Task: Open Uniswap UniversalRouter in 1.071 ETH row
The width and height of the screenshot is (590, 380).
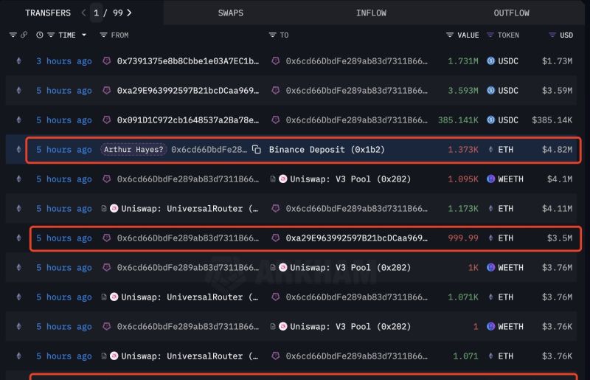Action: coord(190,356)
